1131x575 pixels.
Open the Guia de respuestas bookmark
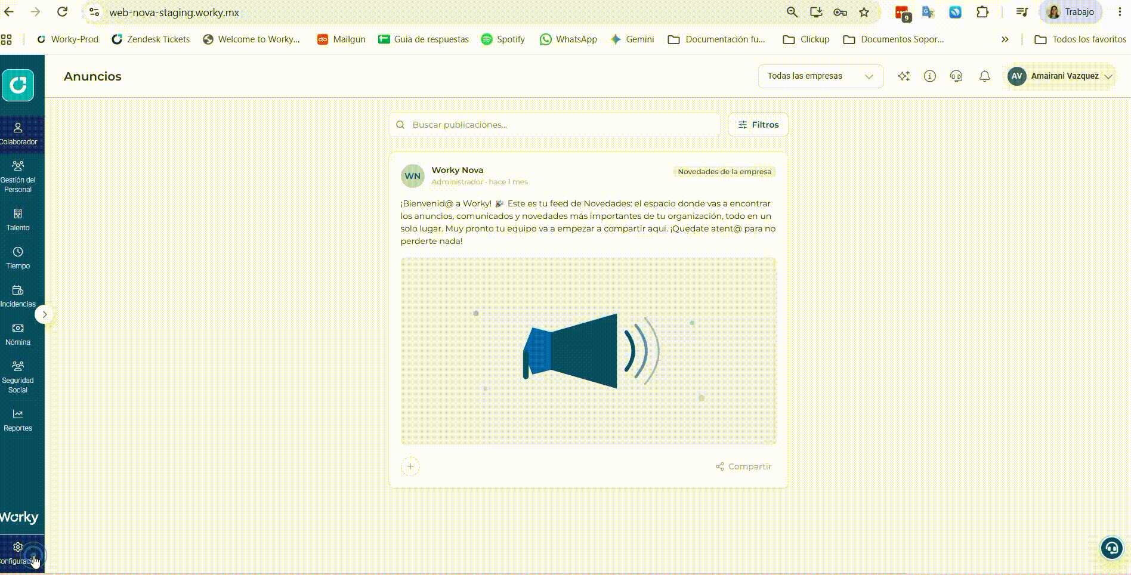coord(424,39)
